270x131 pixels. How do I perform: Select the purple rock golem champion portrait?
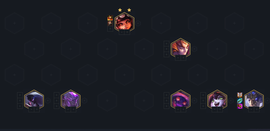coord(71,99)
